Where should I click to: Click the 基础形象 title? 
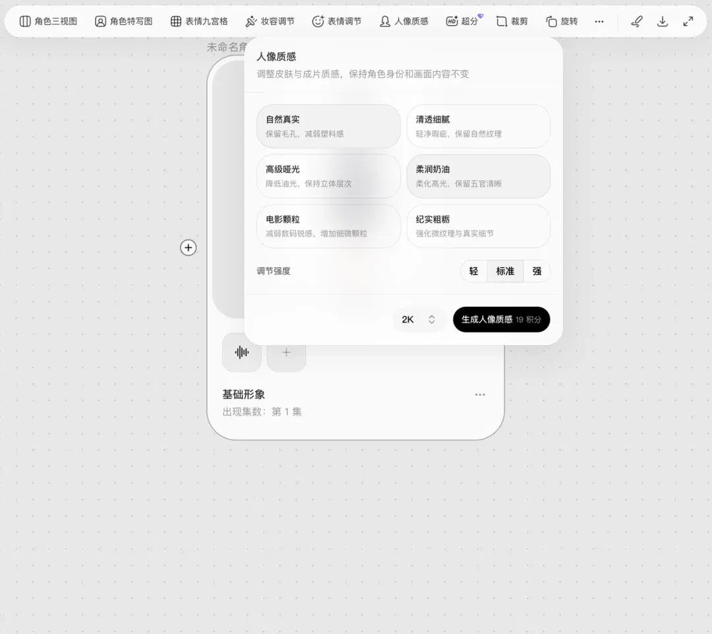point(243,395)
